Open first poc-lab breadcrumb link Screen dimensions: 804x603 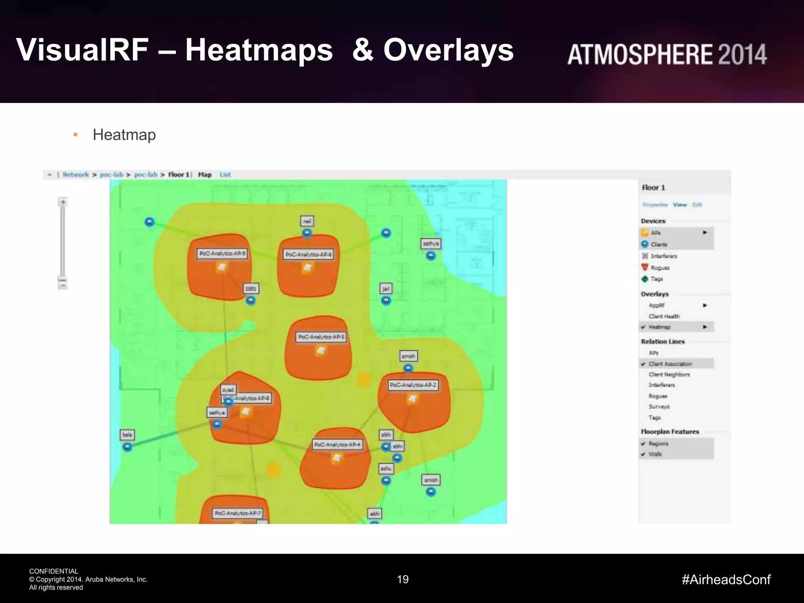coord(111,175)
